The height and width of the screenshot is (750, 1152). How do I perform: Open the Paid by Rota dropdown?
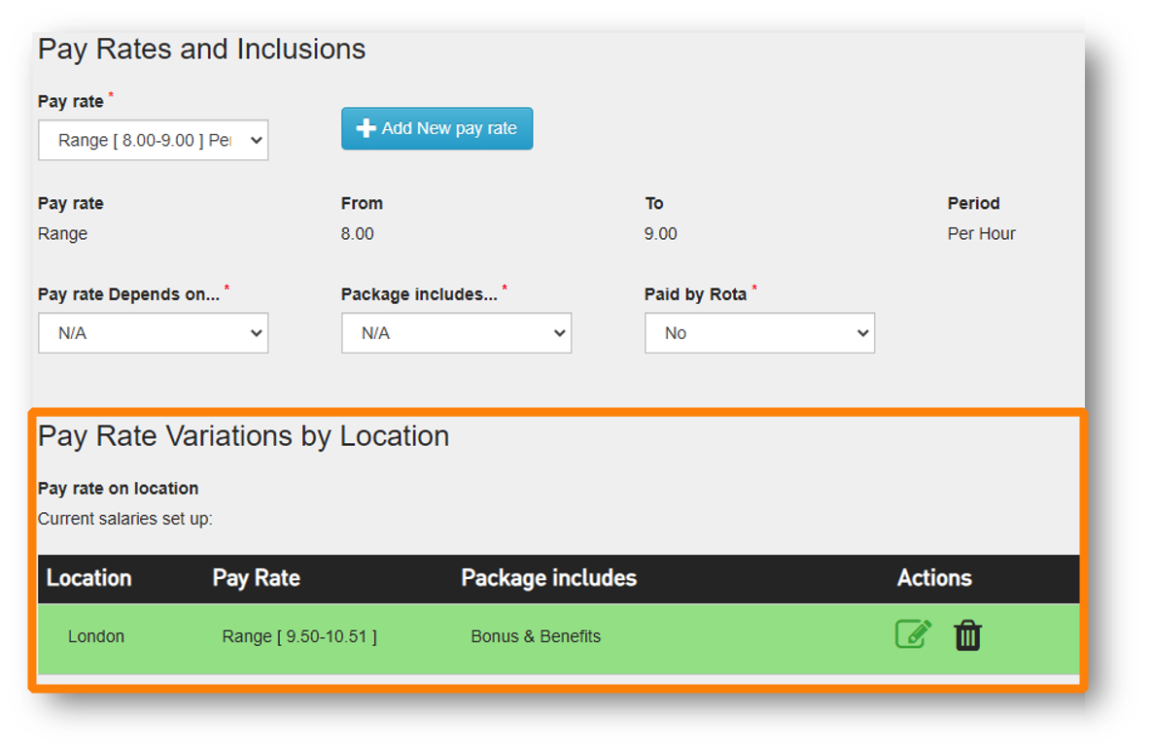tap(759, 333)
